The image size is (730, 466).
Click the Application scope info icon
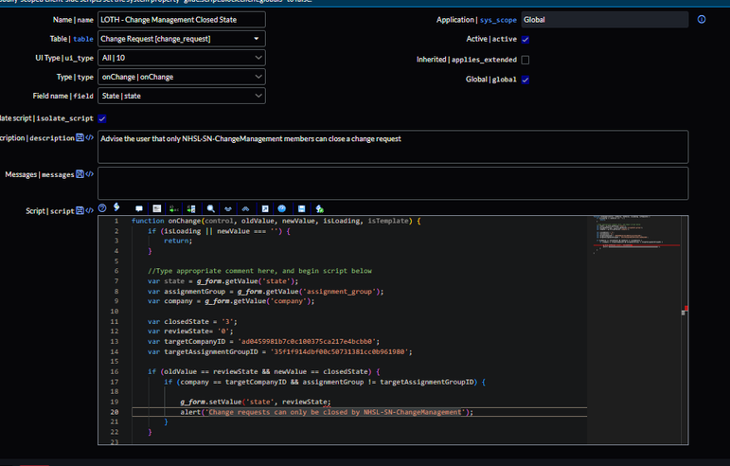point(702,19)
